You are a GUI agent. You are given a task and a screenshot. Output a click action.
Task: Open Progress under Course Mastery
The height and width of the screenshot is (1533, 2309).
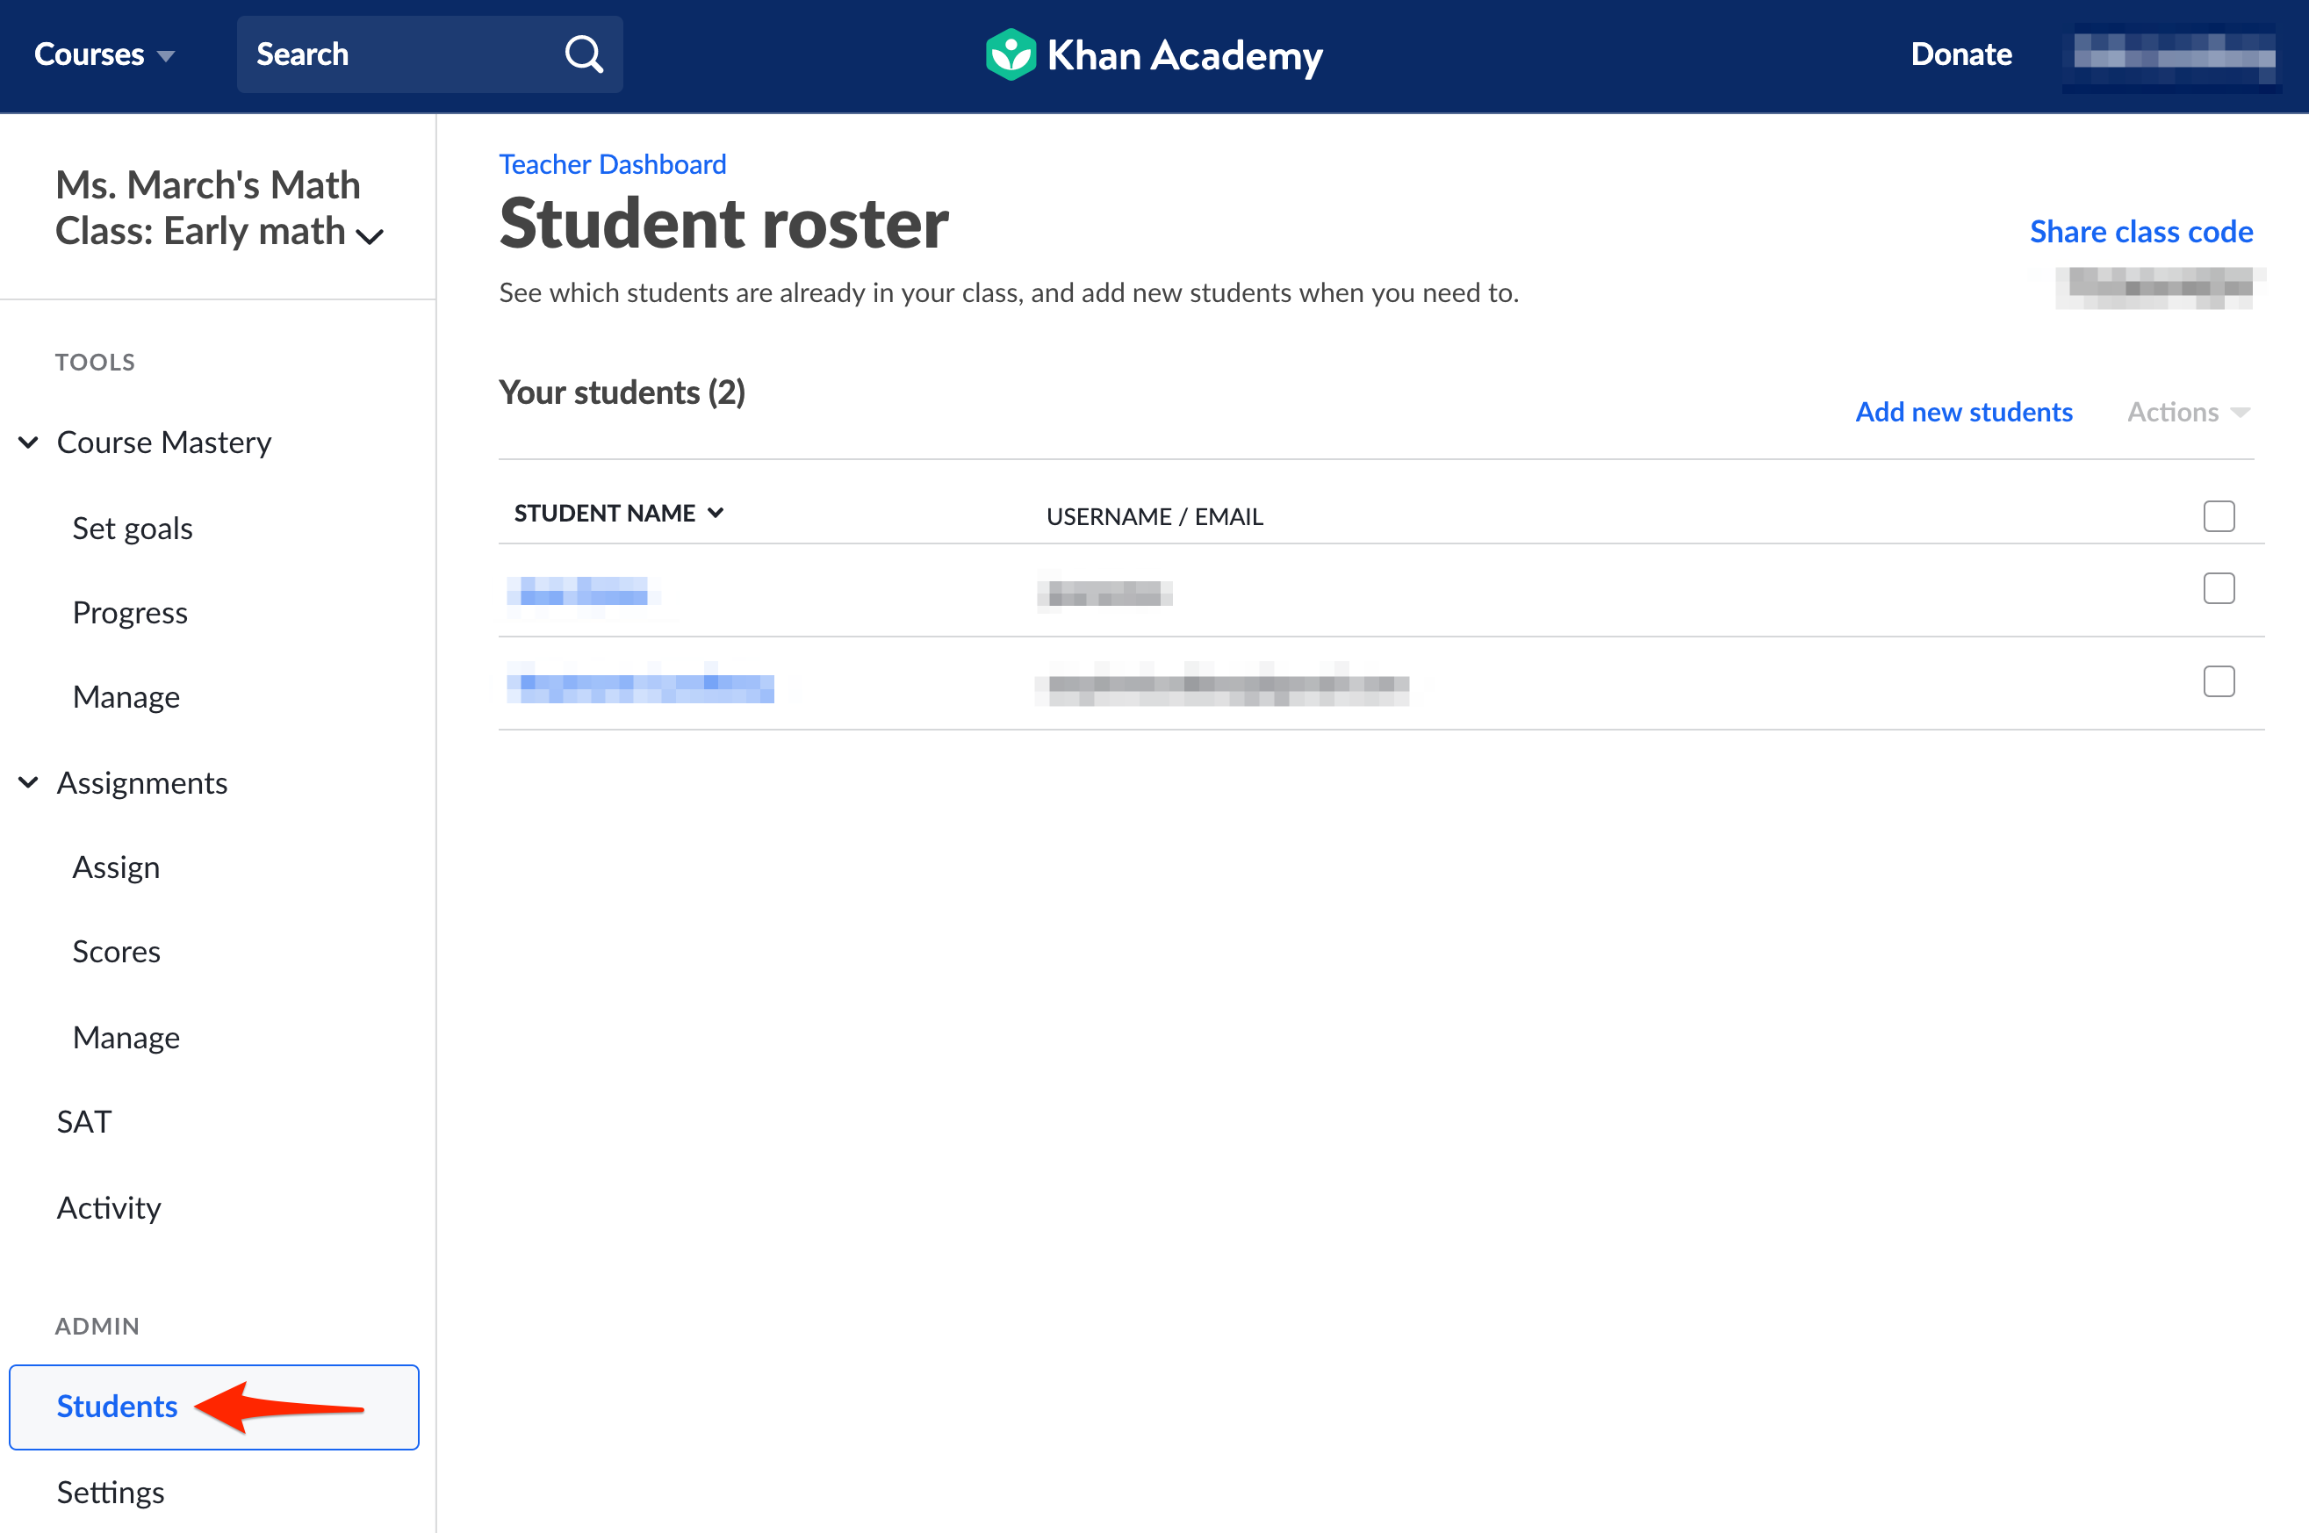[x=130, y=612]
